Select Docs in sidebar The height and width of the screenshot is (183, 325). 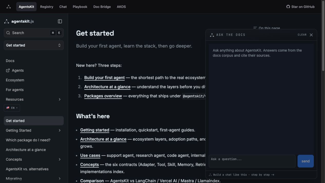tap(10, 61)
